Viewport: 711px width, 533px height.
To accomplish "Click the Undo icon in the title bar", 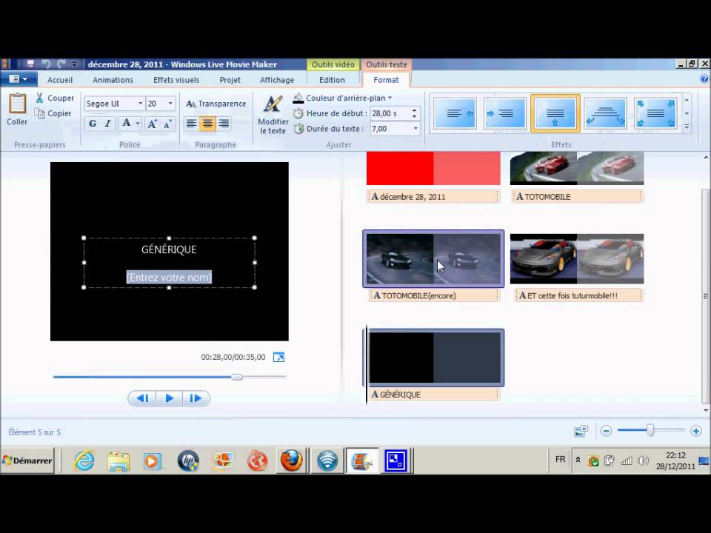I will coord(45,64).
